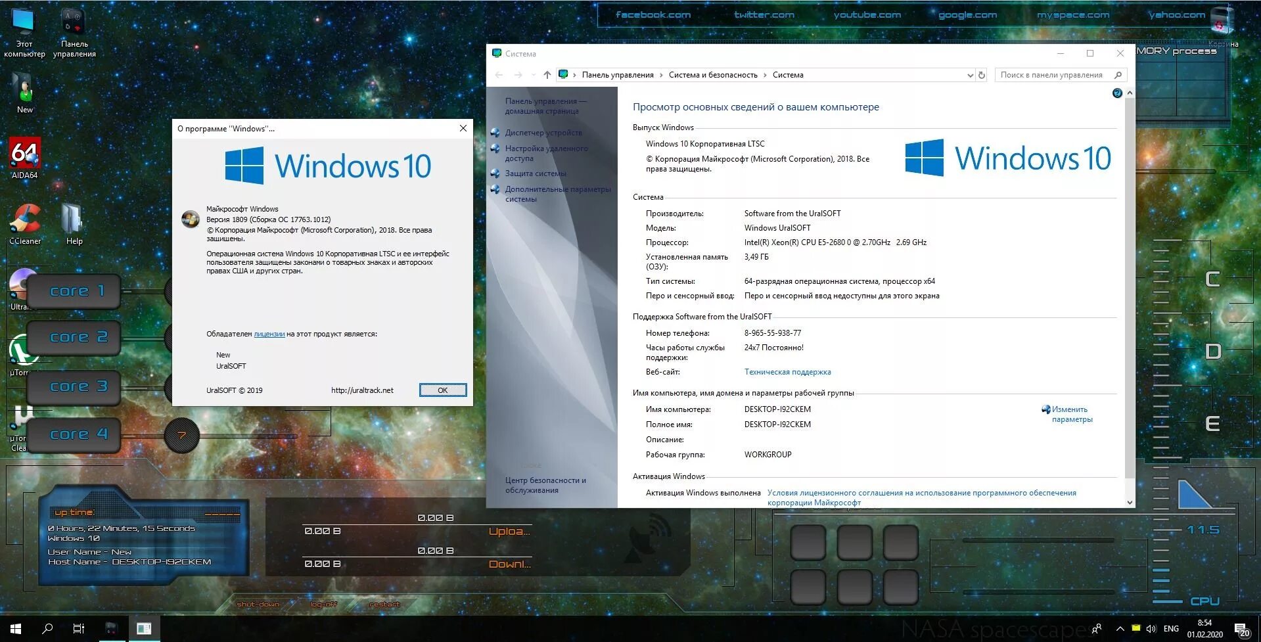
Task: Open Настройка удаленного доступа
Action: [x=546, y=153]
